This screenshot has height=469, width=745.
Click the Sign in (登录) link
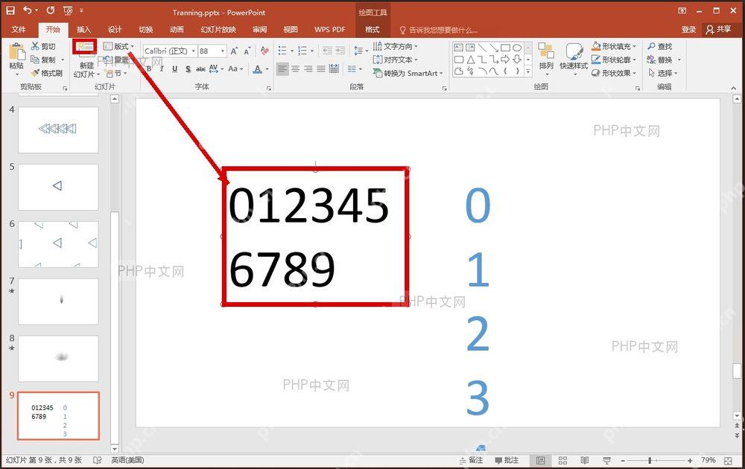[x=688, y=30]
